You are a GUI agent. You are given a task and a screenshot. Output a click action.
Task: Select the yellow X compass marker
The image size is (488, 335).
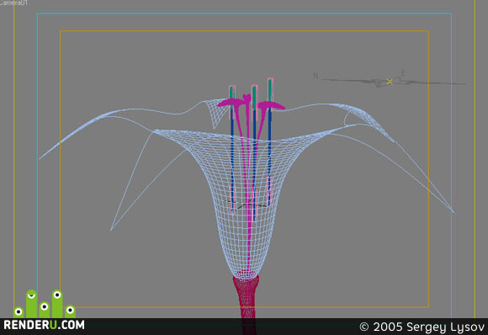click(390, 82)
